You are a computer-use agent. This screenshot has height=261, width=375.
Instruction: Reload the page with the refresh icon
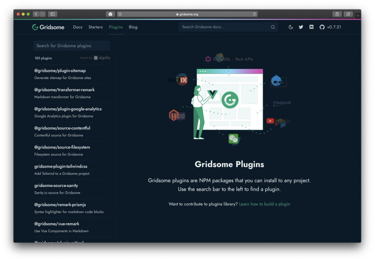(254, 14)
